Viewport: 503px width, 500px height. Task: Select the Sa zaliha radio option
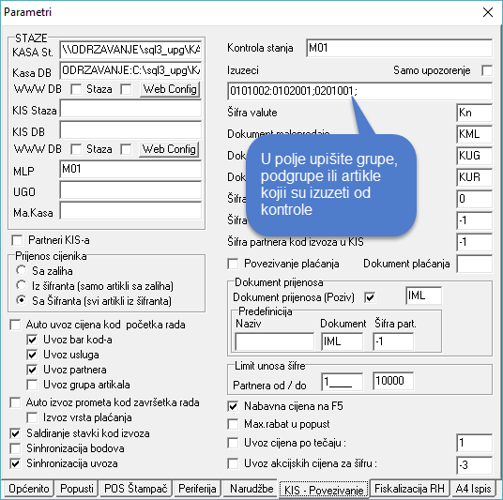(22, 270)
